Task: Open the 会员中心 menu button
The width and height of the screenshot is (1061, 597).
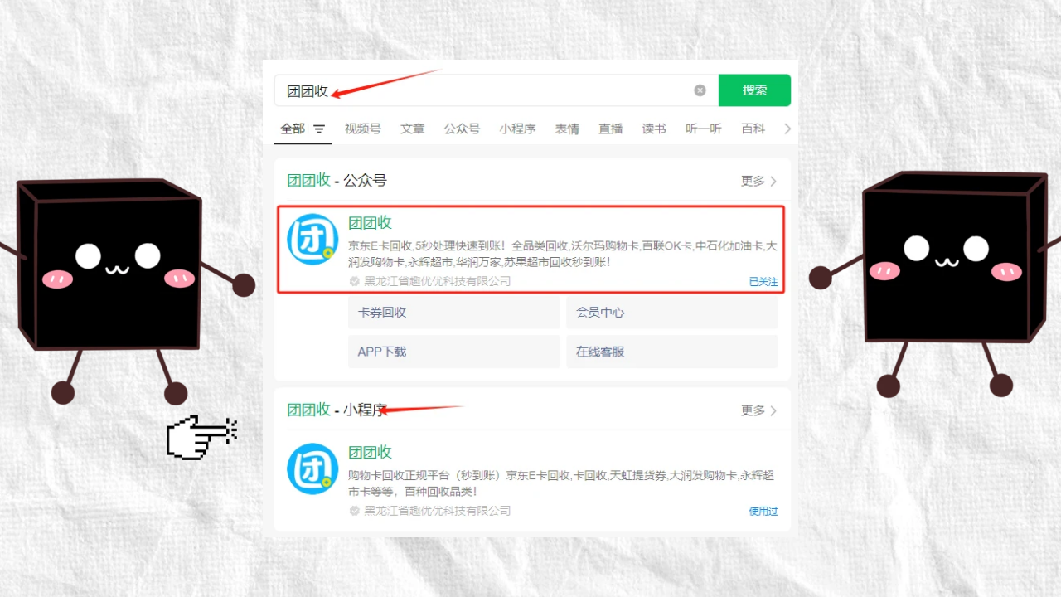Action: [x=672, y=313]
